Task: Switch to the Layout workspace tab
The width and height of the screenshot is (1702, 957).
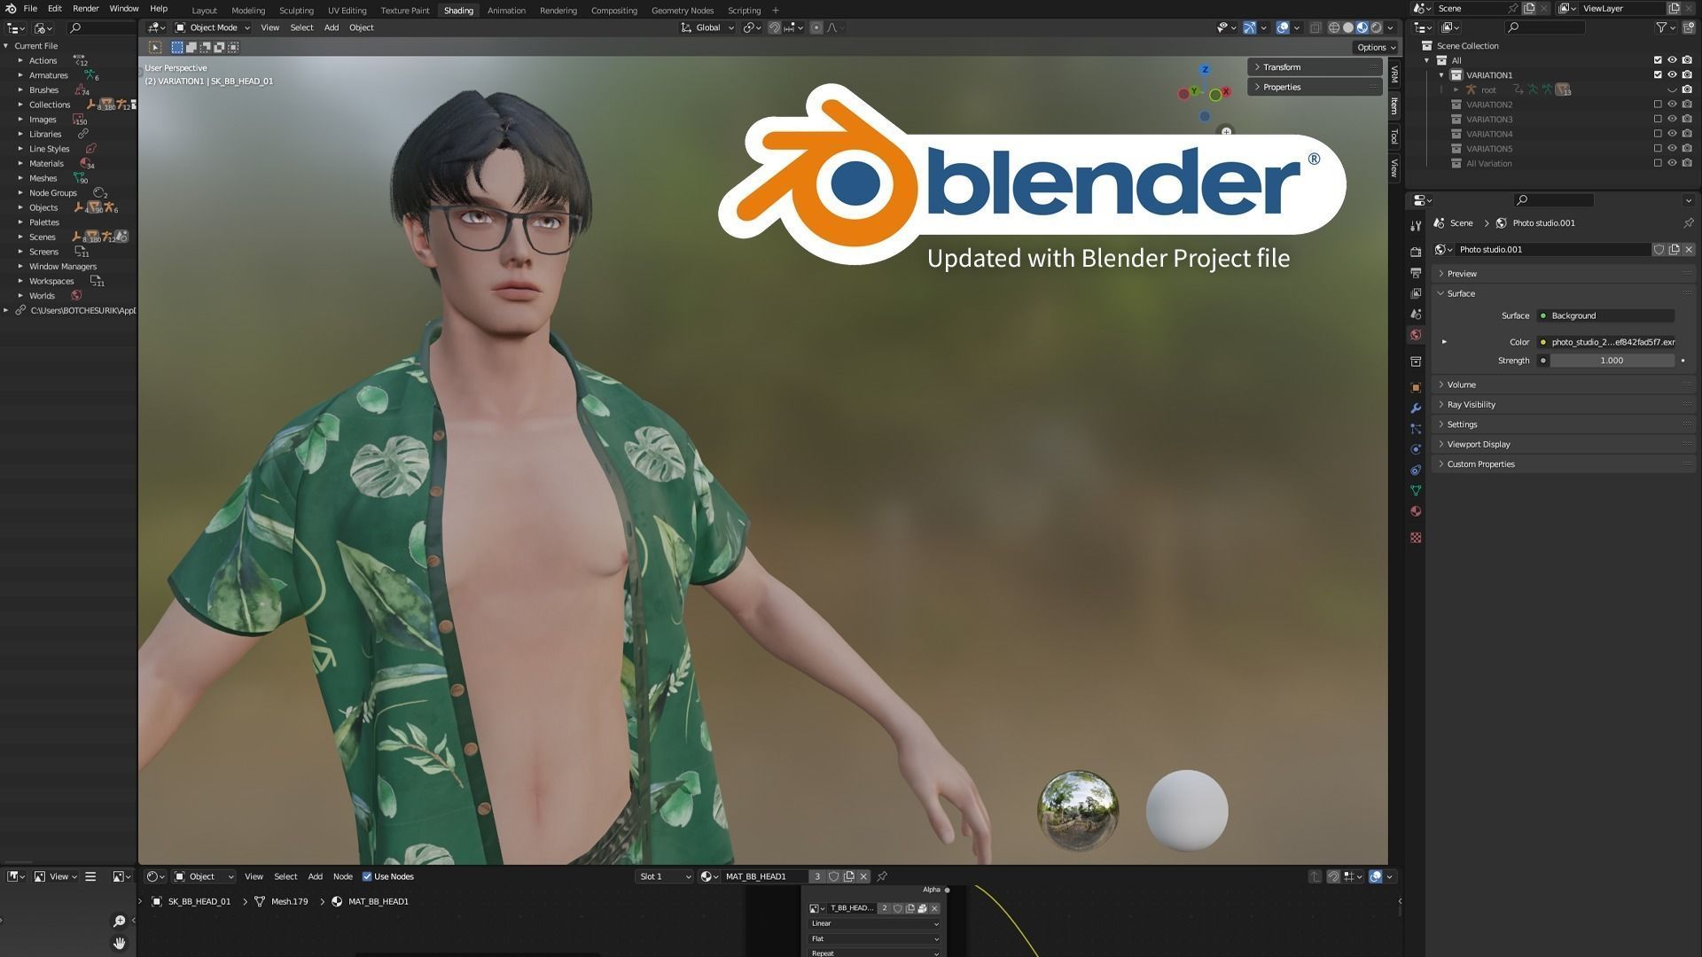Action: point(204,11)
